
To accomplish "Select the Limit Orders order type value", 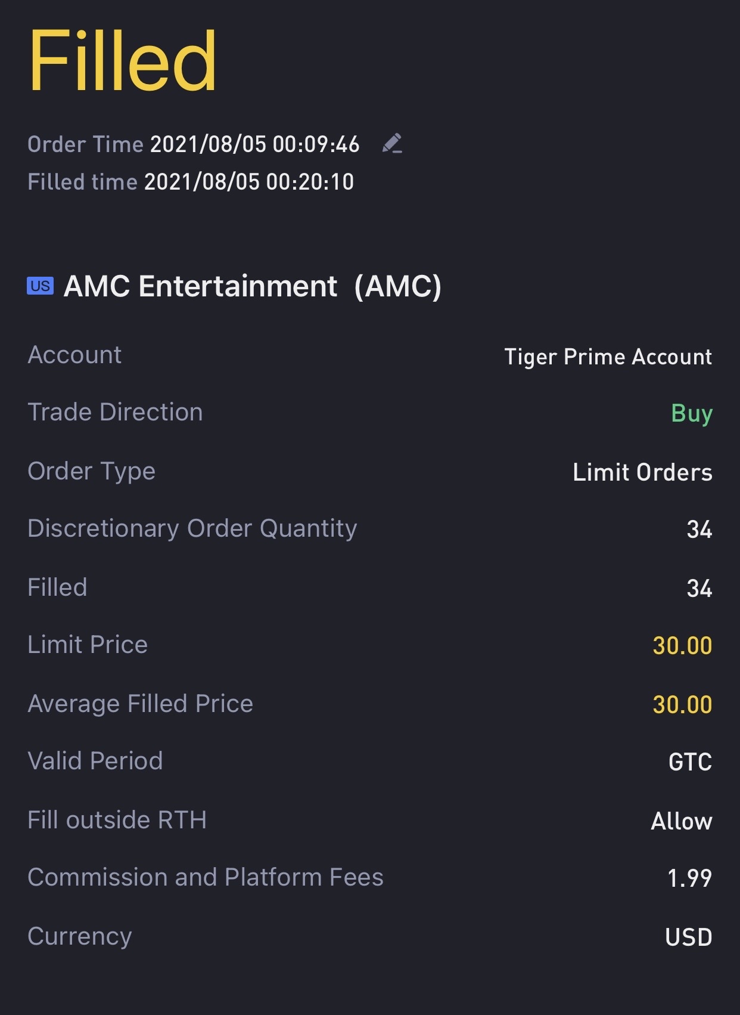I will pyautogui.click(x=642, y=472).
